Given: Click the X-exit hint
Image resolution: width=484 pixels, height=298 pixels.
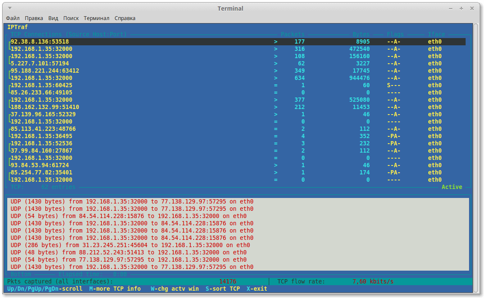Looking at the screenshot, I should tap(257, 289).
